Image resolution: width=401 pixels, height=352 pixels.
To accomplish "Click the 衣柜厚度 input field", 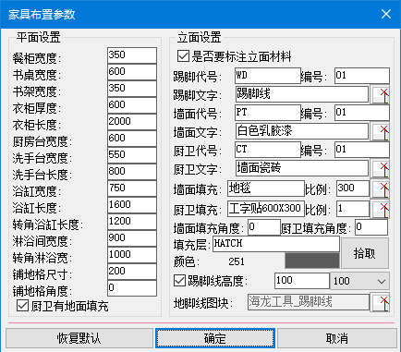I will (x=132, y=105).
